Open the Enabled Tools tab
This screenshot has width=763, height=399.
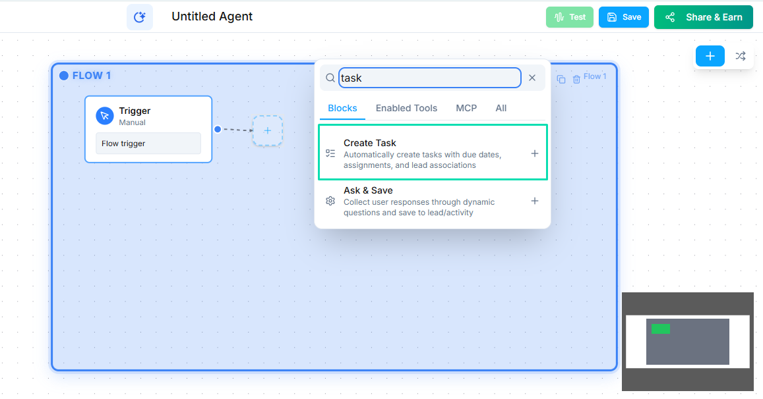(406, 108)
